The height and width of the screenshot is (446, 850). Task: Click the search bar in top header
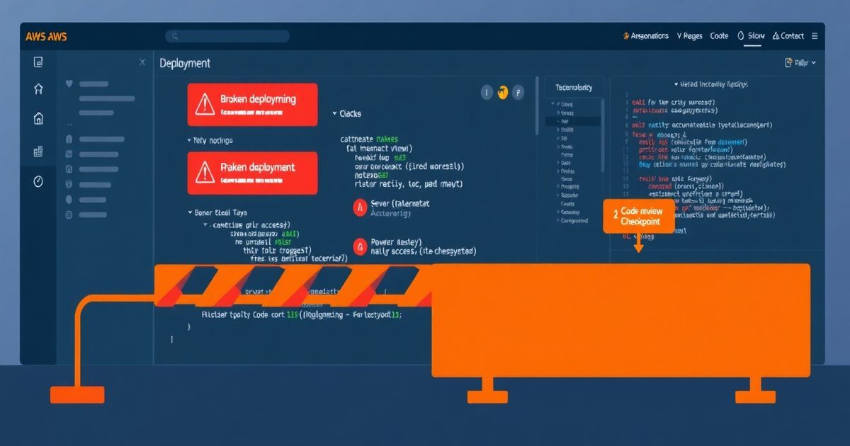(227, 36)
